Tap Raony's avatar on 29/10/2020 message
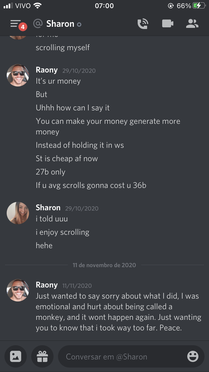This screenshot has height=372, width=209. pos(18,75)
